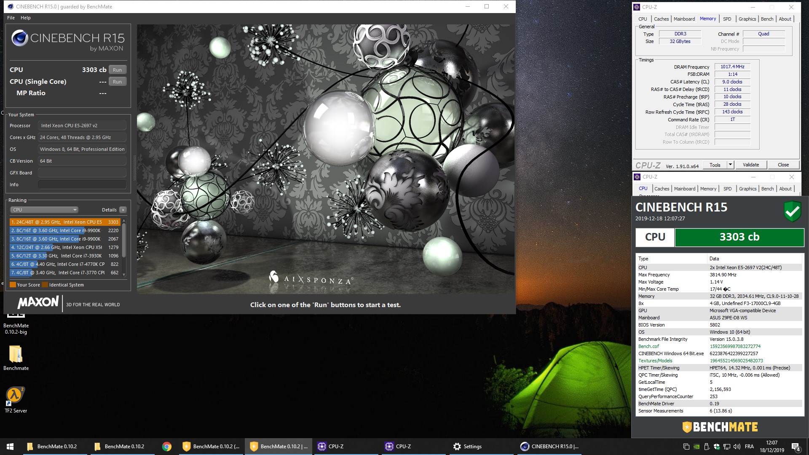Image resolution: width=809 pixels, height=455 pixels.
Task: Click the green BenchMate verification shield
Action: (x=792, y=211)
